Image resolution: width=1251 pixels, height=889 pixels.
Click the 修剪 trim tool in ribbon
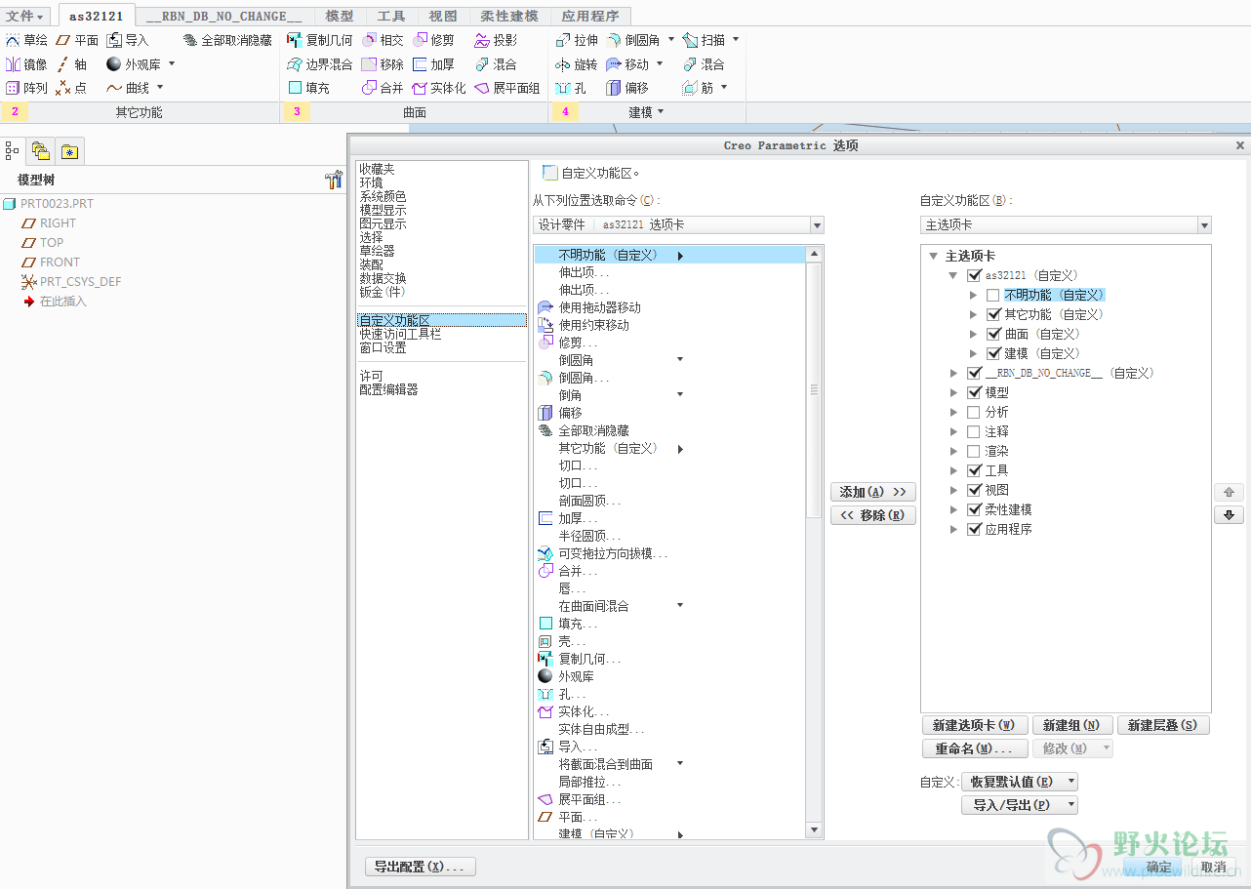[x=433, y=40]
